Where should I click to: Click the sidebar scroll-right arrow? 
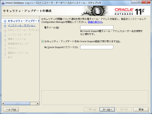tap(38, 103)
